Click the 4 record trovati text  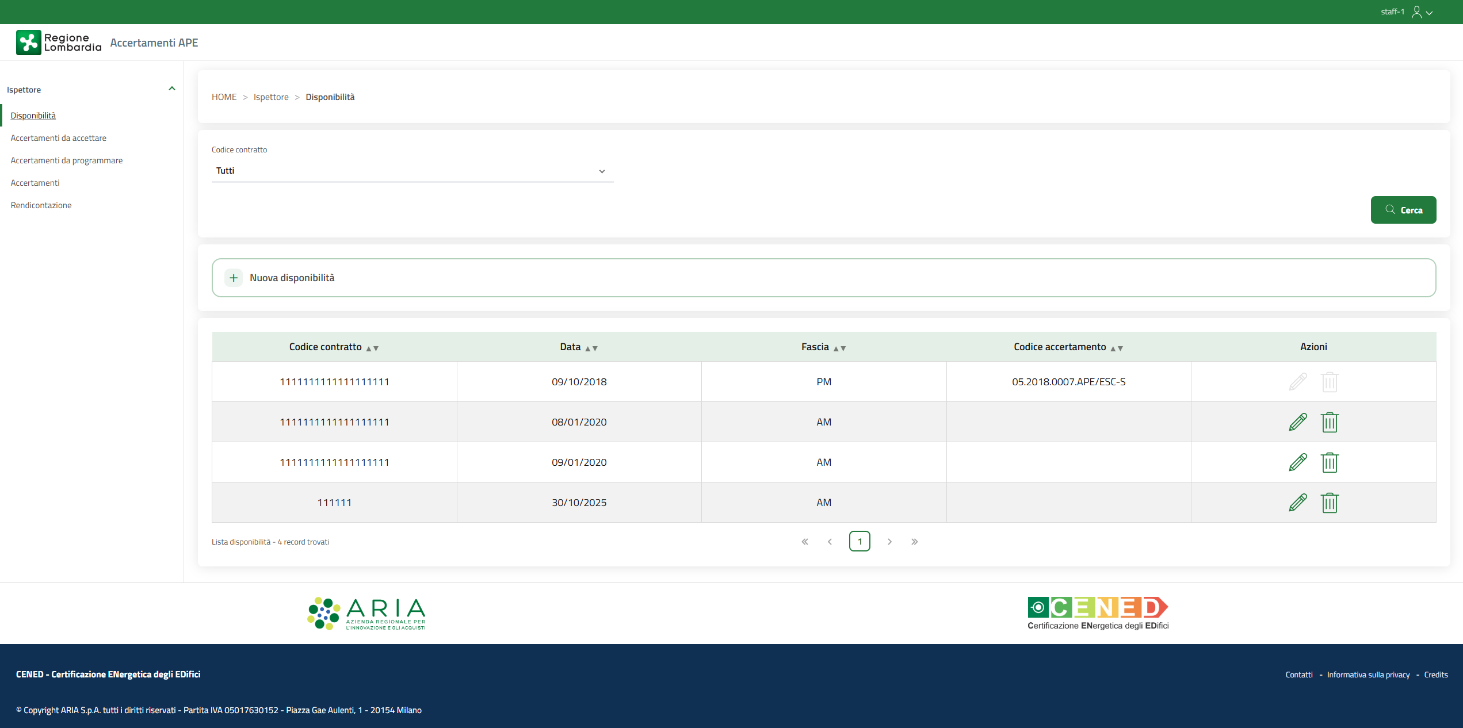(x=303, y=542)
